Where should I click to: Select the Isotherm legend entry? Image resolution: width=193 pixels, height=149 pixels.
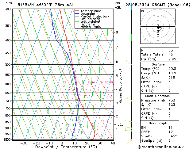click(x=88, y=24)
